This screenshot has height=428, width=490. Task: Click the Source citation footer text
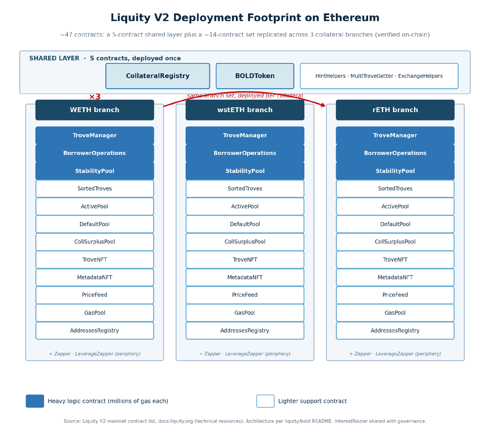click(x=245, y=421)
